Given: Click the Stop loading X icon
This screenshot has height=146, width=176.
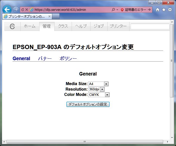Looking at the screenshot, I should [27, 10].
